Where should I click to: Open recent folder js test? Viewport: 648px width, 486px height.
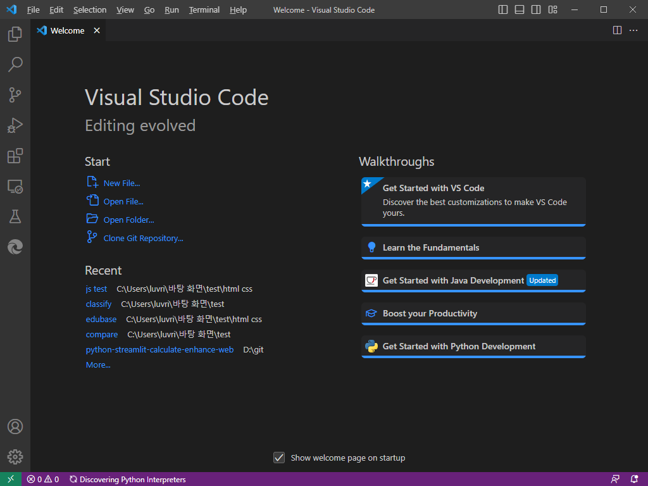[x=96, y=289]
